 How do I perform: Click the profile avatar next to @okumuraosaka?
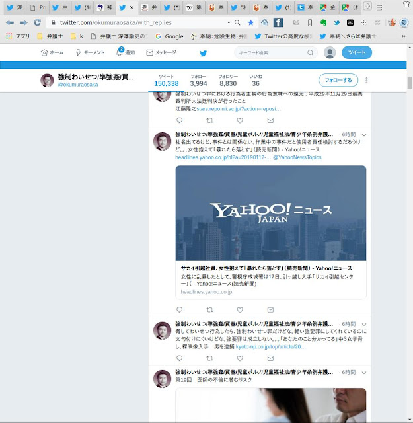click(x=47, y=81)
